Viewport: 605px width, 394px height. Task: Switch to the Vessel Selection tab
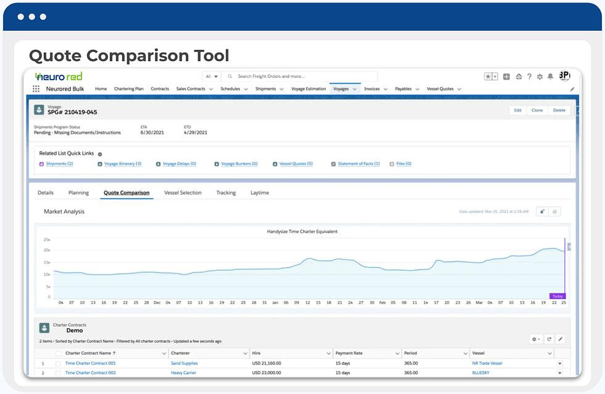coord(183,192)
